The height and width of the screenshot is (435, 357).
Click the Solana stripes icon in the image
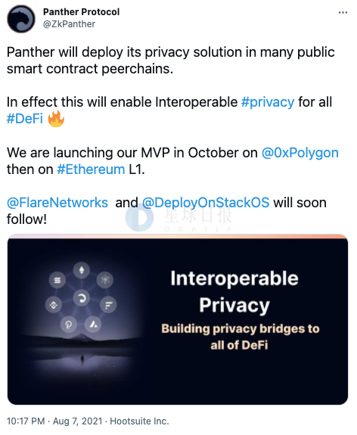pyautogui.click(x=57, y=280)
